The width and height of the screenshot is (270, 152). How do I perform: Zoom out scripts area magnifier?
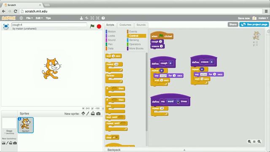(x=249, y=141)
